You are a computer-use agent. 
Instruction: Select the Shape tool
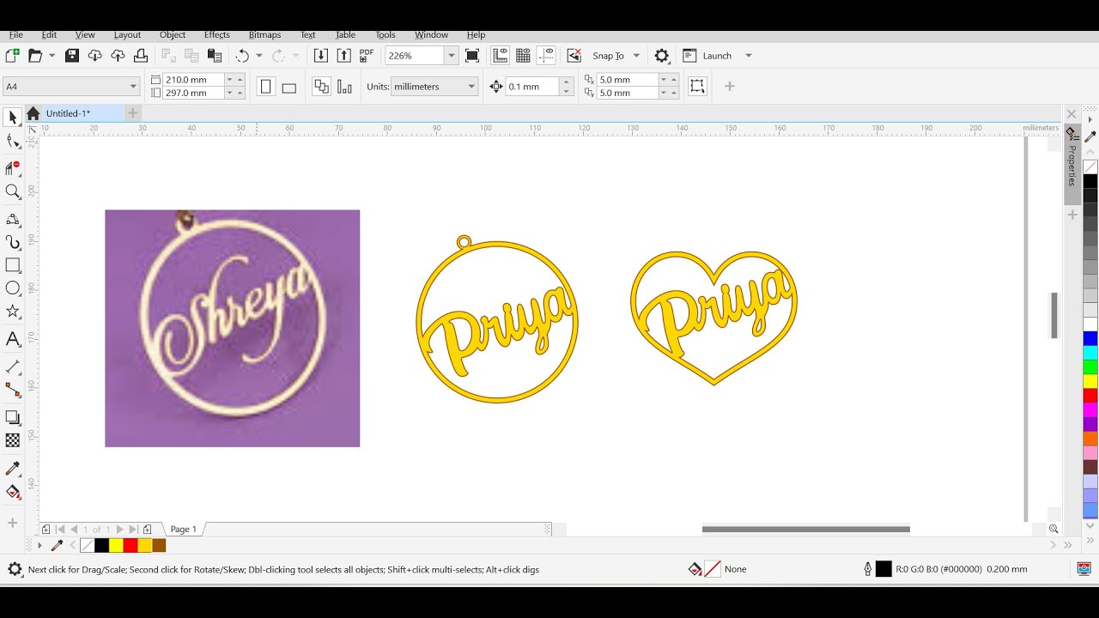[x=12, y=142]
